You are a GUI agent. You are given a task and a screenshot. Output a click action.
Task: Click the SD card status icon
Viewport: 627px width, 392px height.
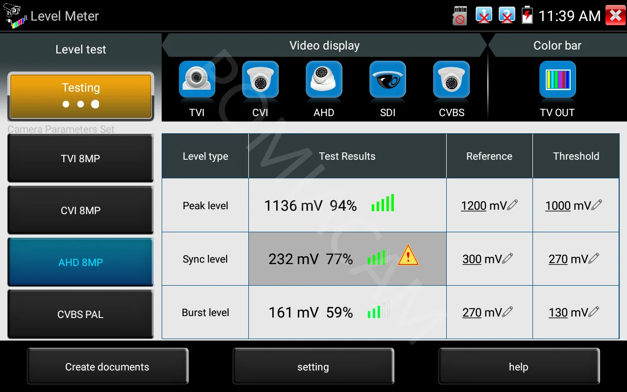pos(459,16)
